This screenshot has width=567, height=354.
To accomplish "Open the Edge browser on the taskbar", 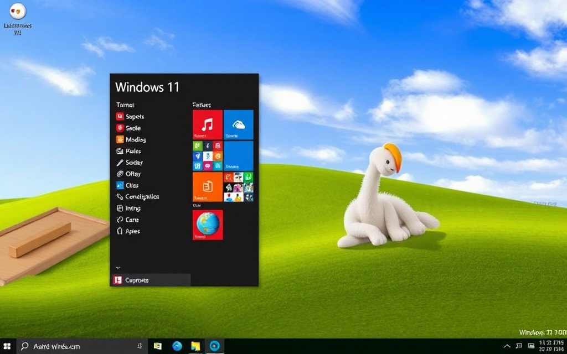I will [177, 346].
